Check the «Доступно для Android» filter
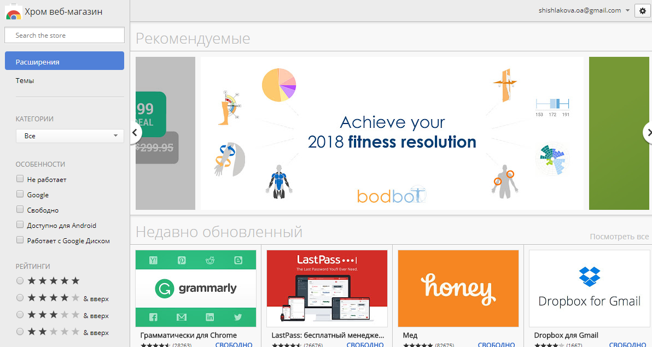 click(x=19, y=225)
